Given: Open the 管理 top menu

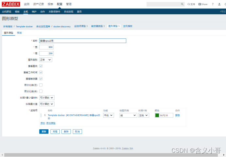Looking at the screenshot, I should [69, 4].
